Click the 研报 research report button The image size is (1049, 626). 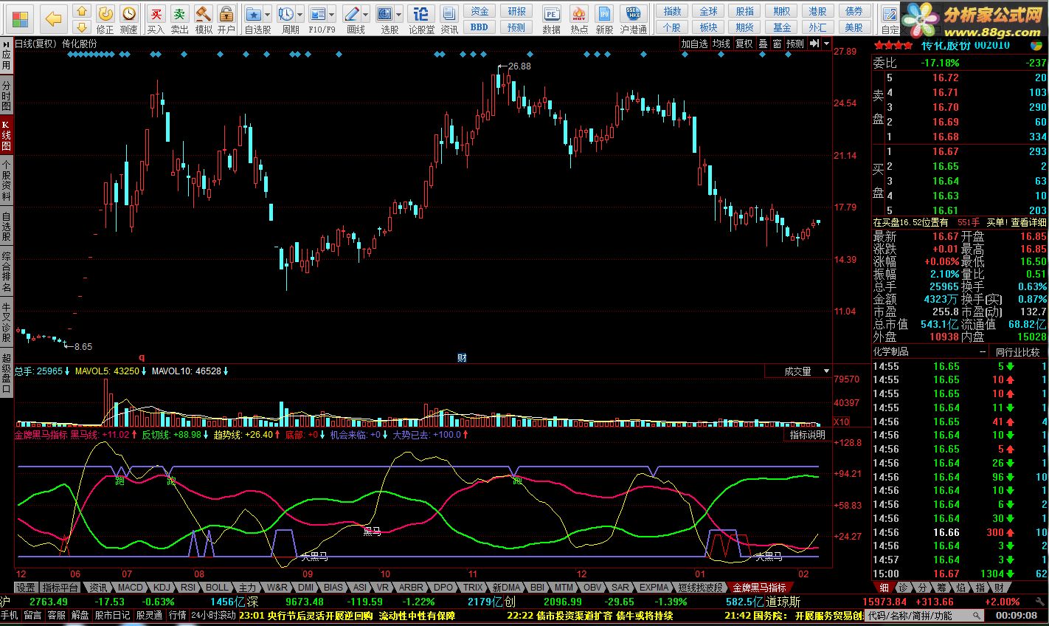click(517, 11)
